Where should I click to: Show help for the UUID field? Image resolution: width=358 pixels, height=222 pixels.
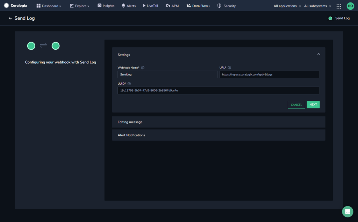[129, 84]
